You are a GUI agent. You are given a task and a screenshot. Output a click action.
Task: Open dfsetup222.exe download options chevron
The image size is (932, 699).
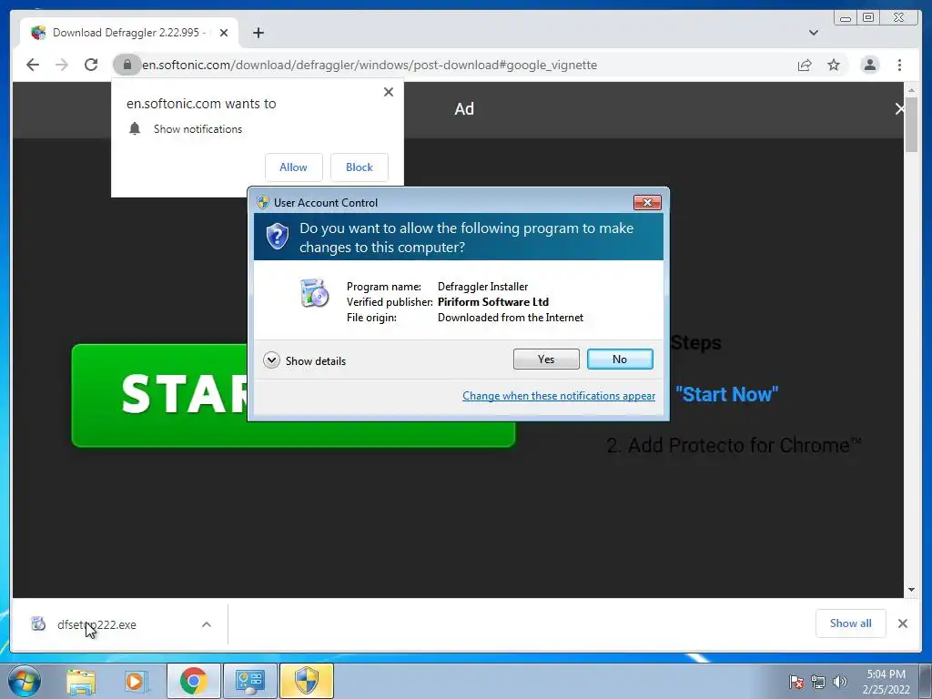(x=207, y=624)
